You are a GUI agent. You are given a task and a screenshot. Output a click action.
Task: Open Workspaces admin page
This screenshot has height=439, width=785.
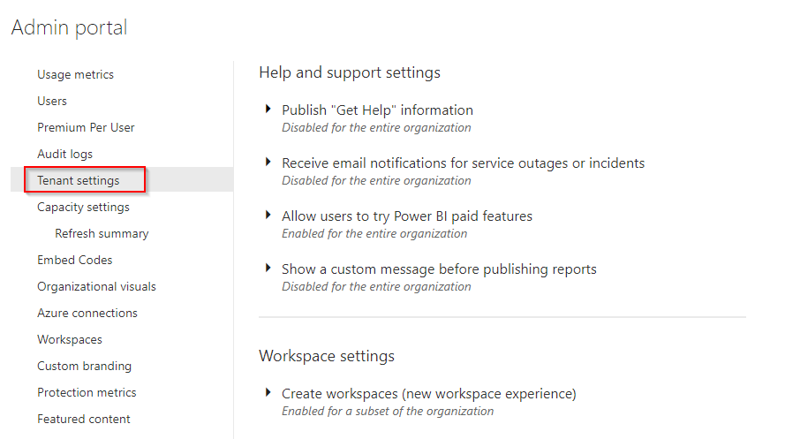coord(70,340)
